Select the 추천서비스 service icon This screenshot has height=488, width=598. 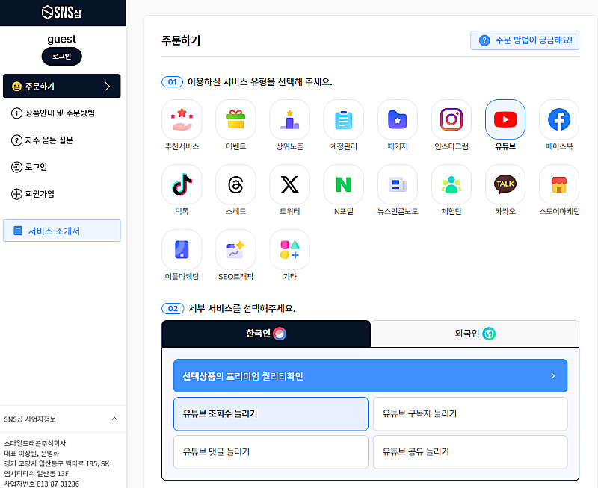coord(182,119)
